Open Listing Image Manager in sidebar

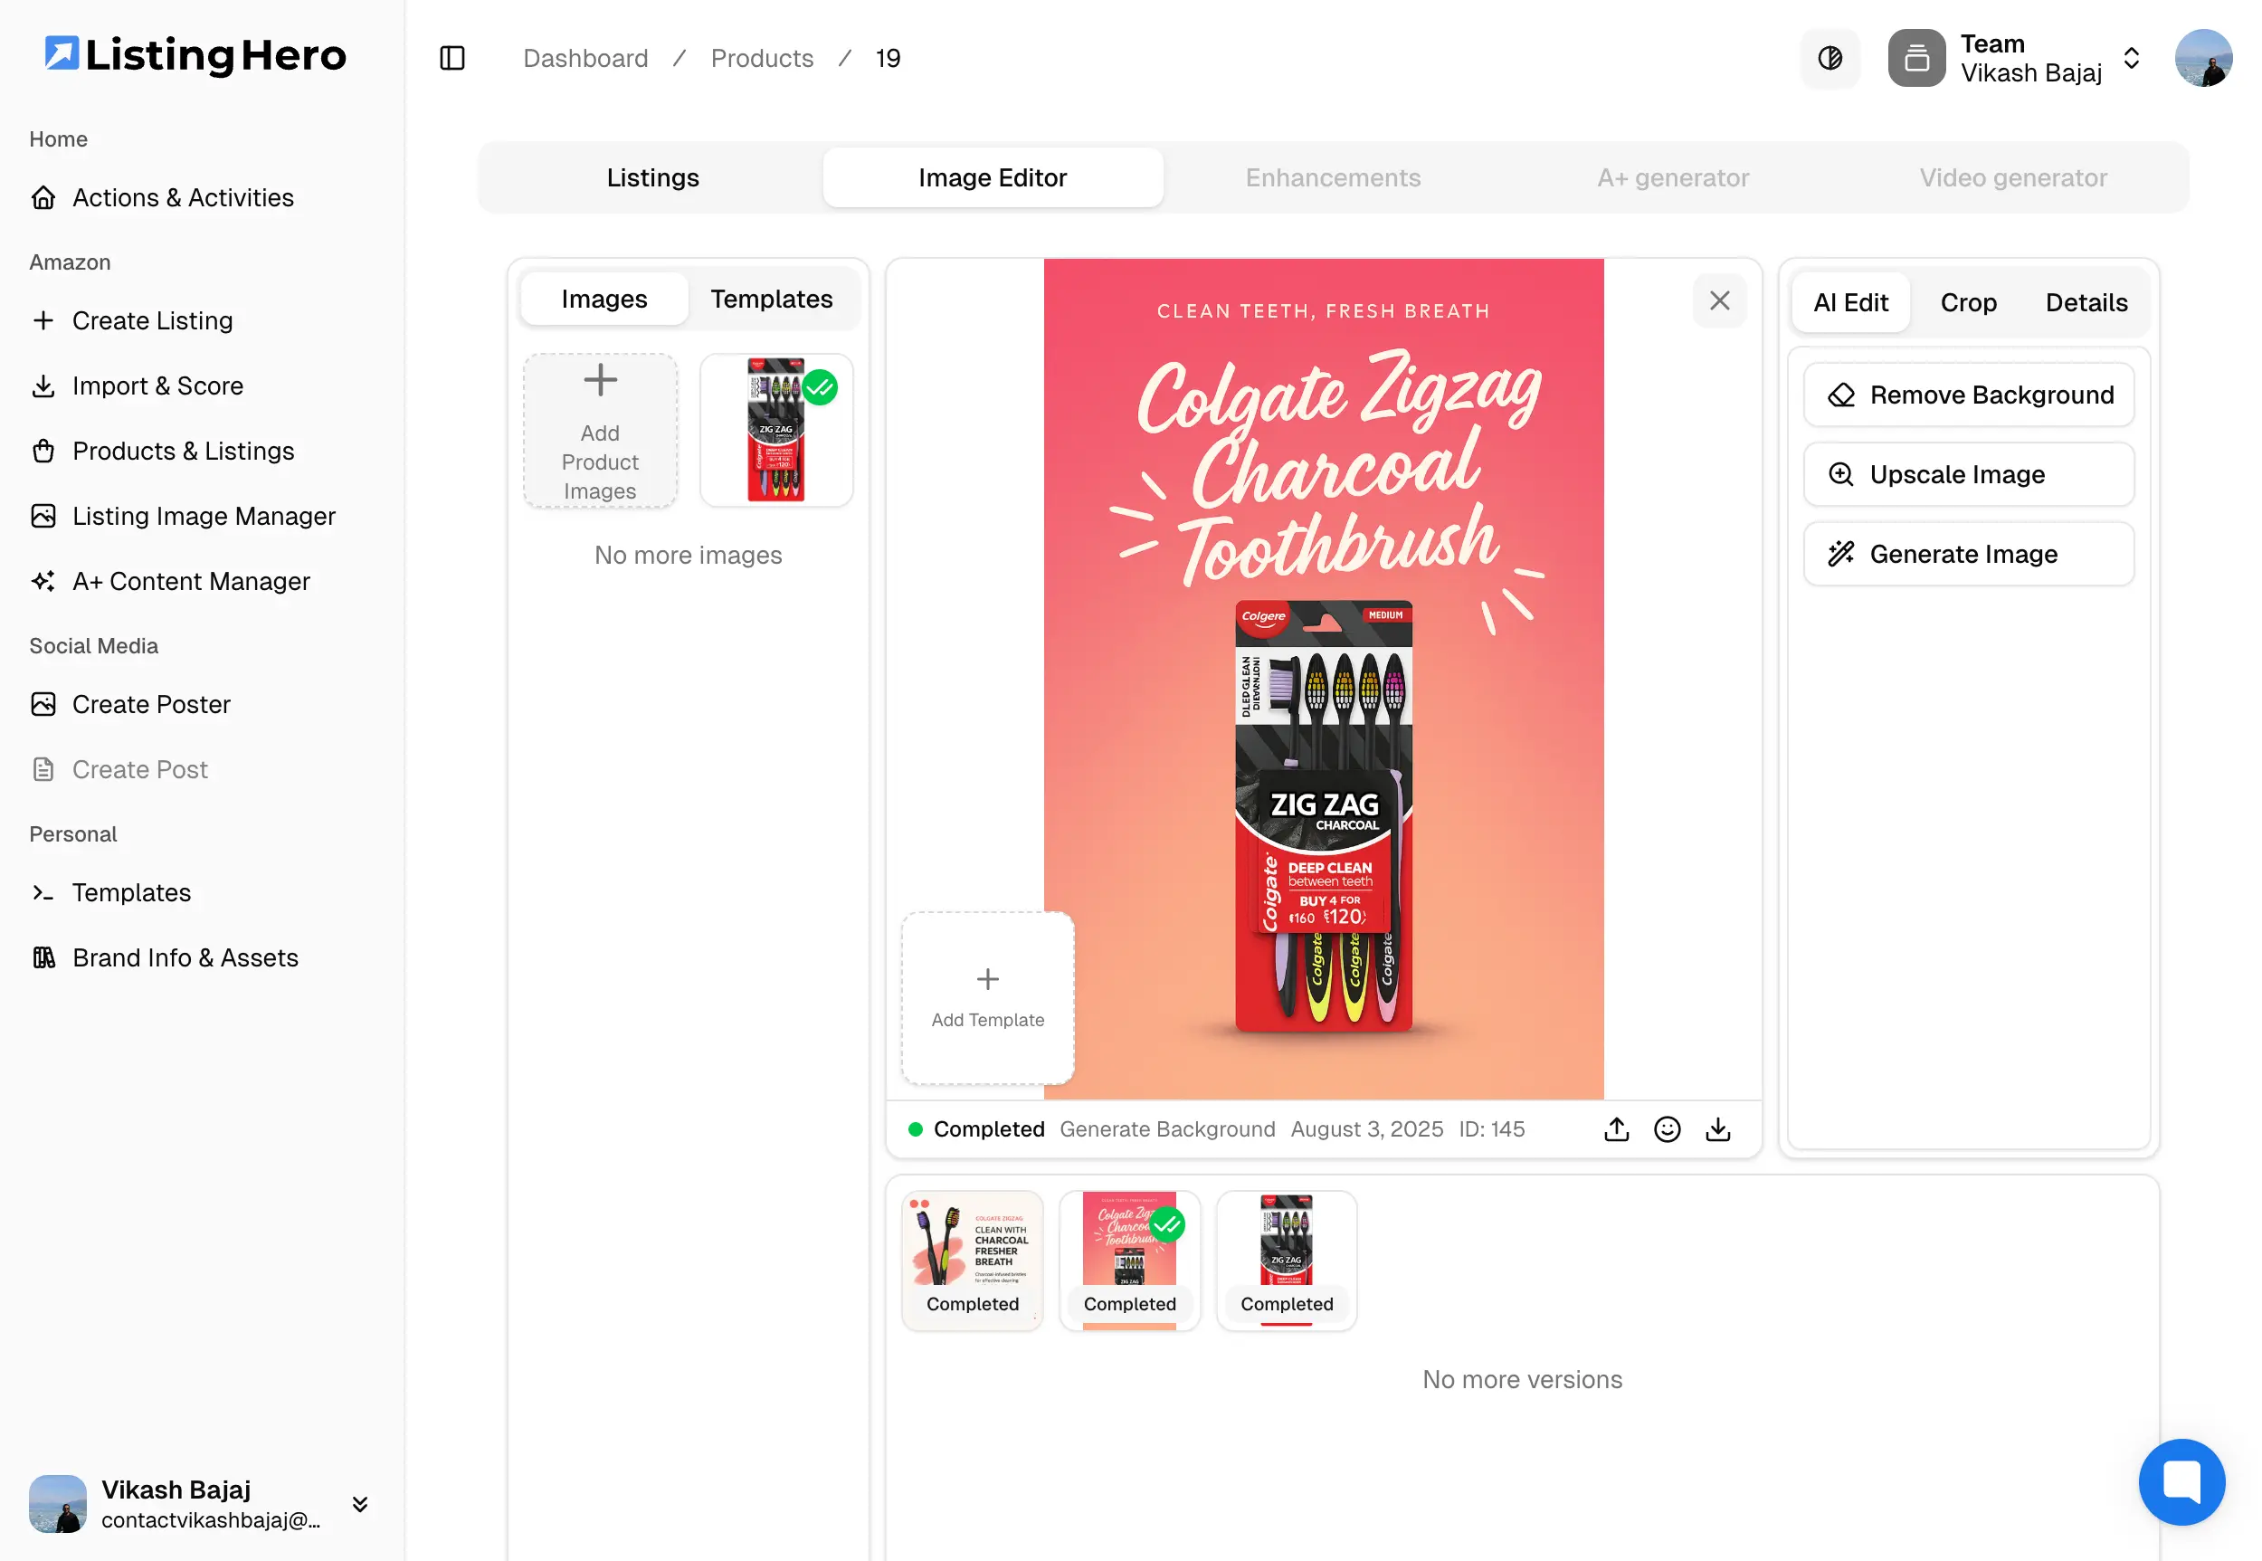point(204,517)
